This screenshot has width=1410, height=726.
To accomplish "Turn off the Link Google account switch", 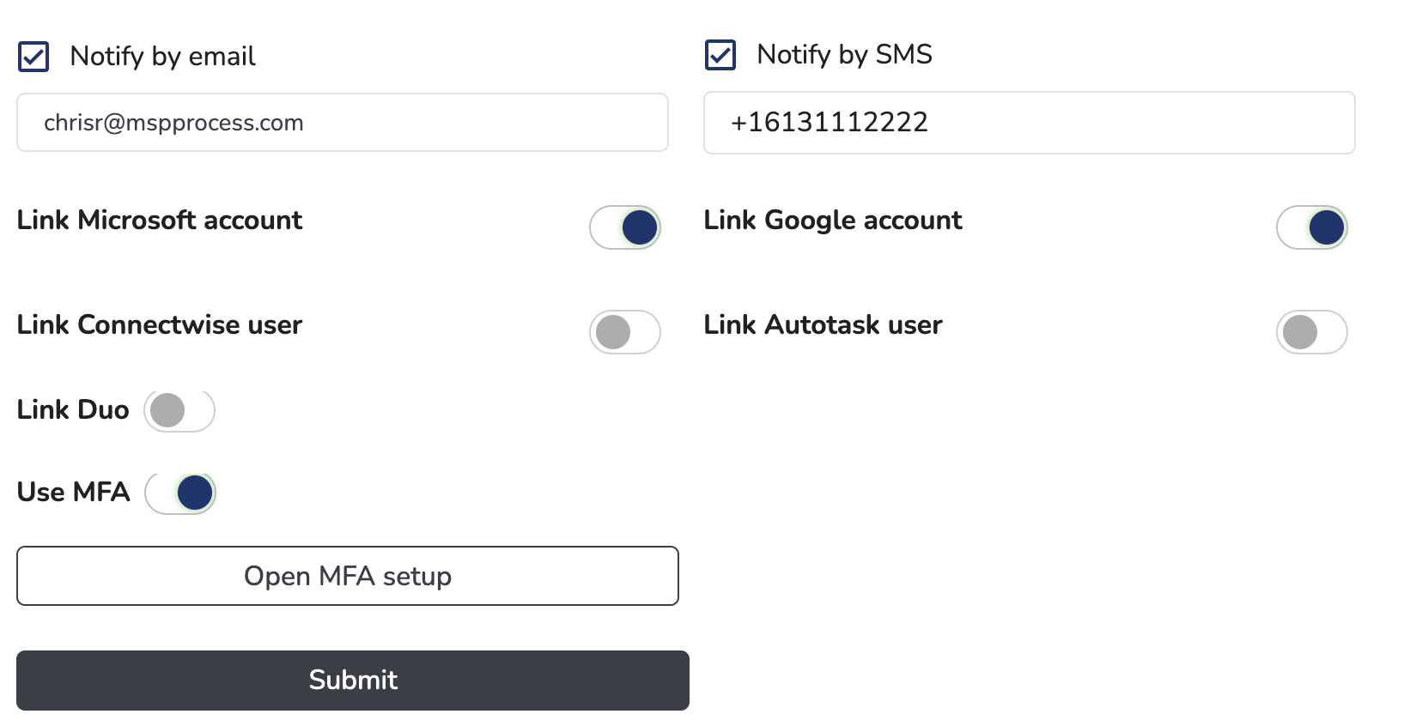I will click(x=1312, y=227).
